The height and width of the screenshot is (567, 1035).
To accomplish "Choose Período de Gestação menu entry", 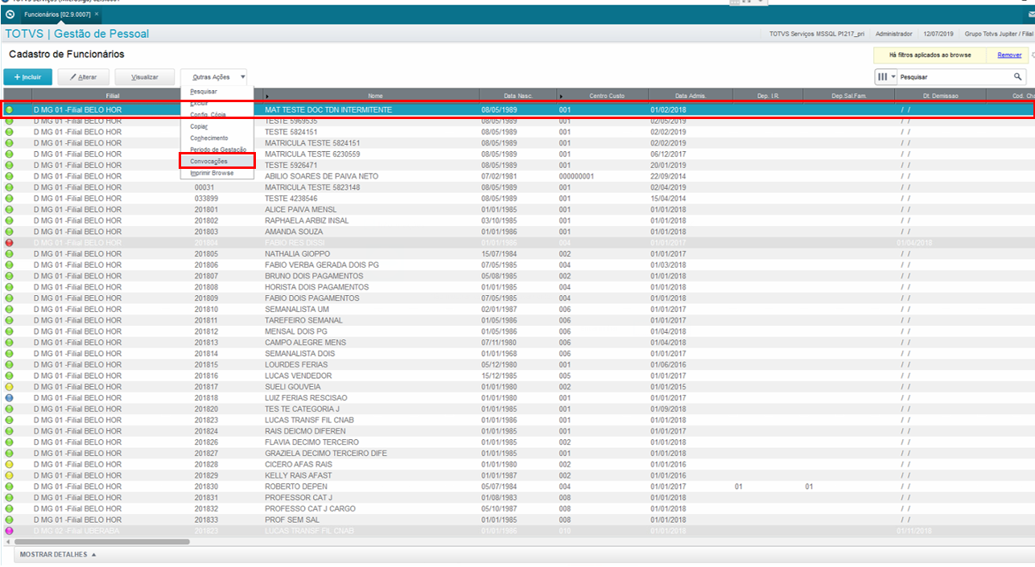I will tap(218, 150).
